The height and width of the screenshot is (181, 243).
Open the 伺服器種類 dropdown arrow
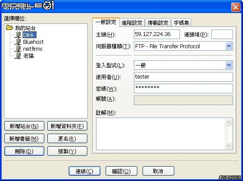click(x=229, y=46)
